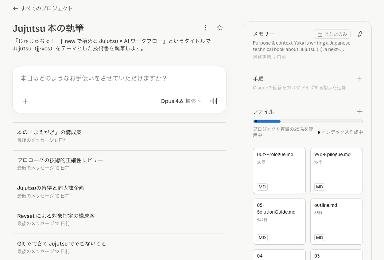Viewport: 384px width, 260px height.
Task: Open the 99b-Epilogue.md file card
Action: (x=336, y=171)
